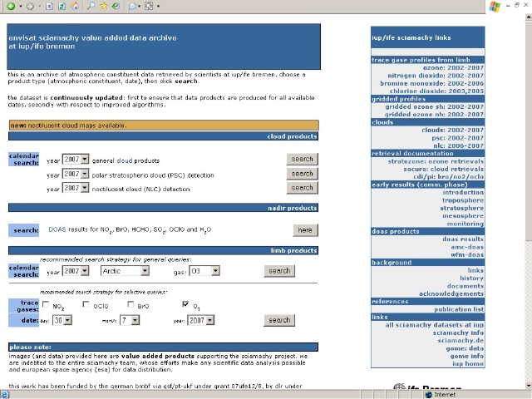This screenshot has width=532, height=399.
Task: Open bromine monoxide: 2002-2006 link
Action: pyautogui.click(x=432, y=83)
